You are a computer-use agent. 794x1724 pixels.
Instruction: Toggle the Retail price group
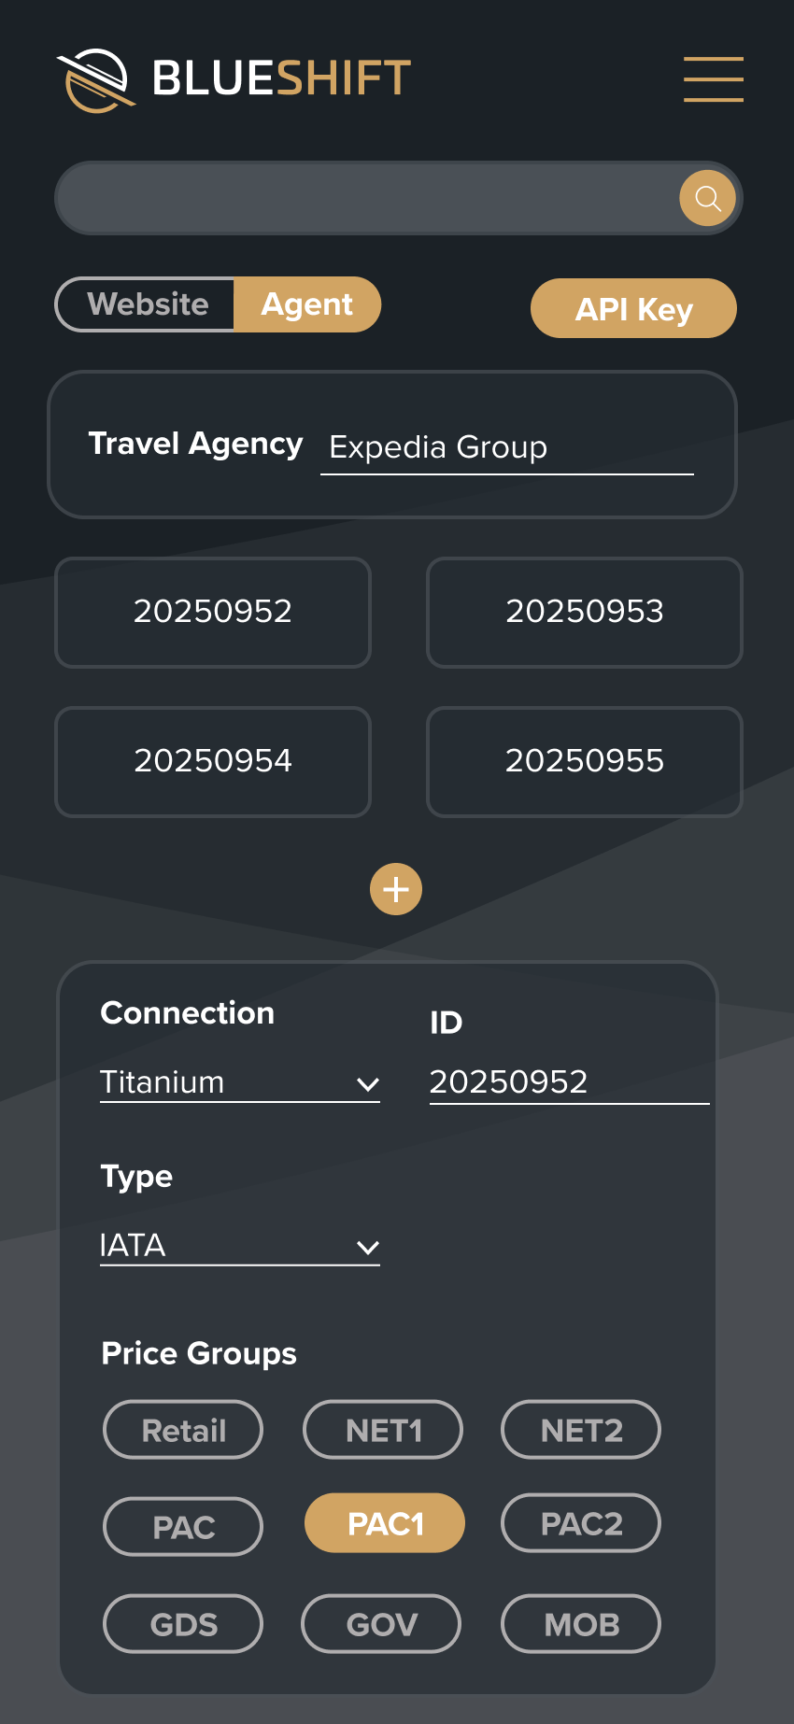183,1430
